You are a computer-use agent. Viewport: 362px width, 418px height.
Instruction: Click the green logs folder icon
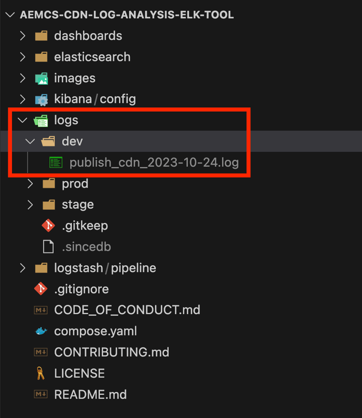tap(41, 120)
